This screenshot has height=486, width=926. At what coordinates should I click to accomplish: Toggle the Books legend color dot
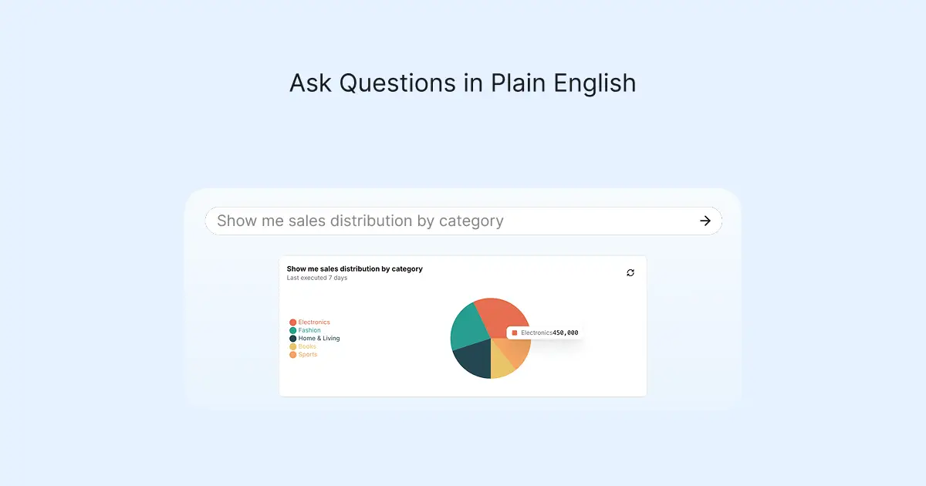click(x=293, y=346)
